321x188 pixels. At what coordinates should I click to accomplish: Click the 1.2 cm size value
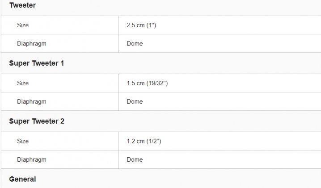click(x=134, y=142)
